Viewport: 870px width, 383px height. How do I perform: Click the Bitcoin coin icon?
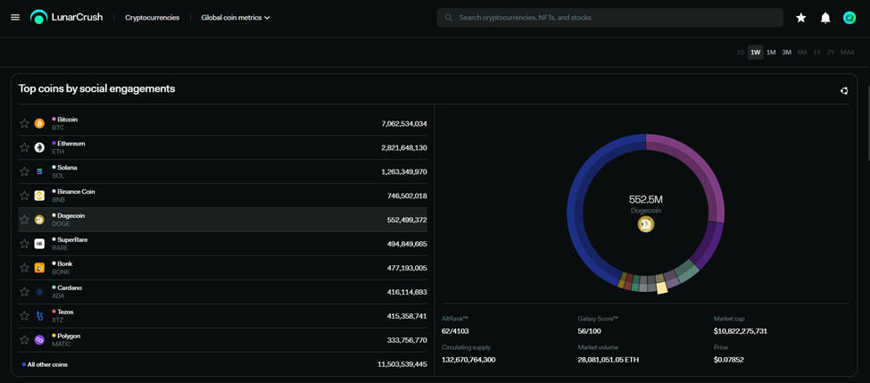click(39, 123)
